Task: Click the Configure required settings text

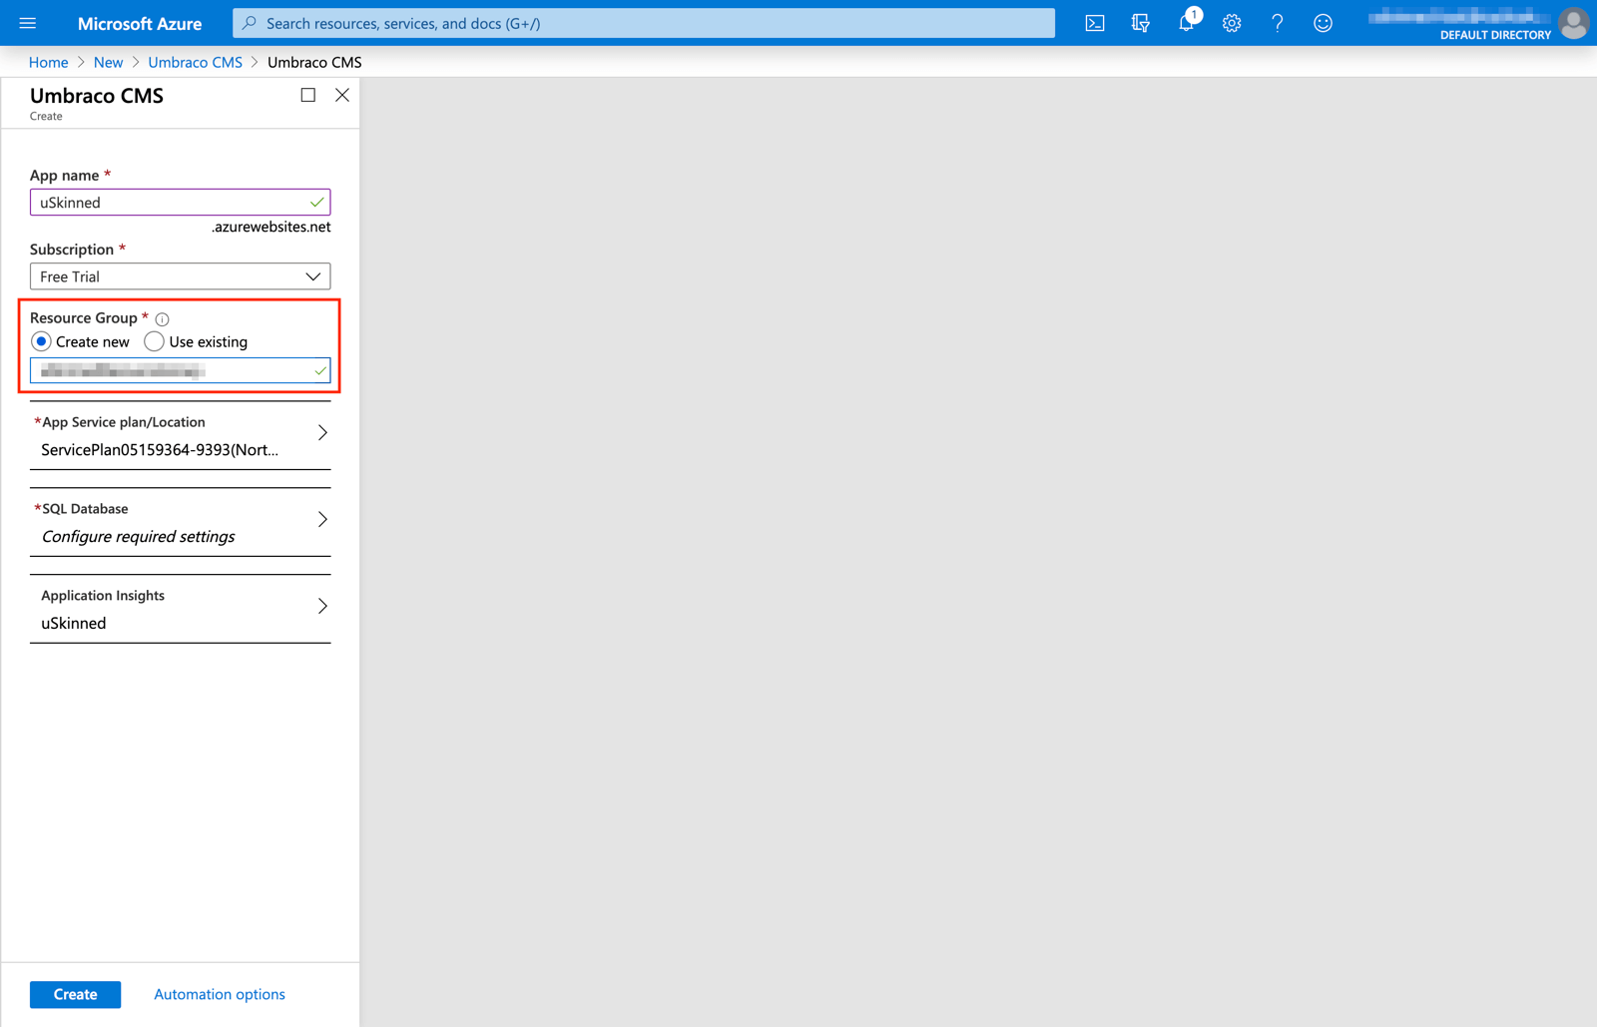Action: (138, 537)
